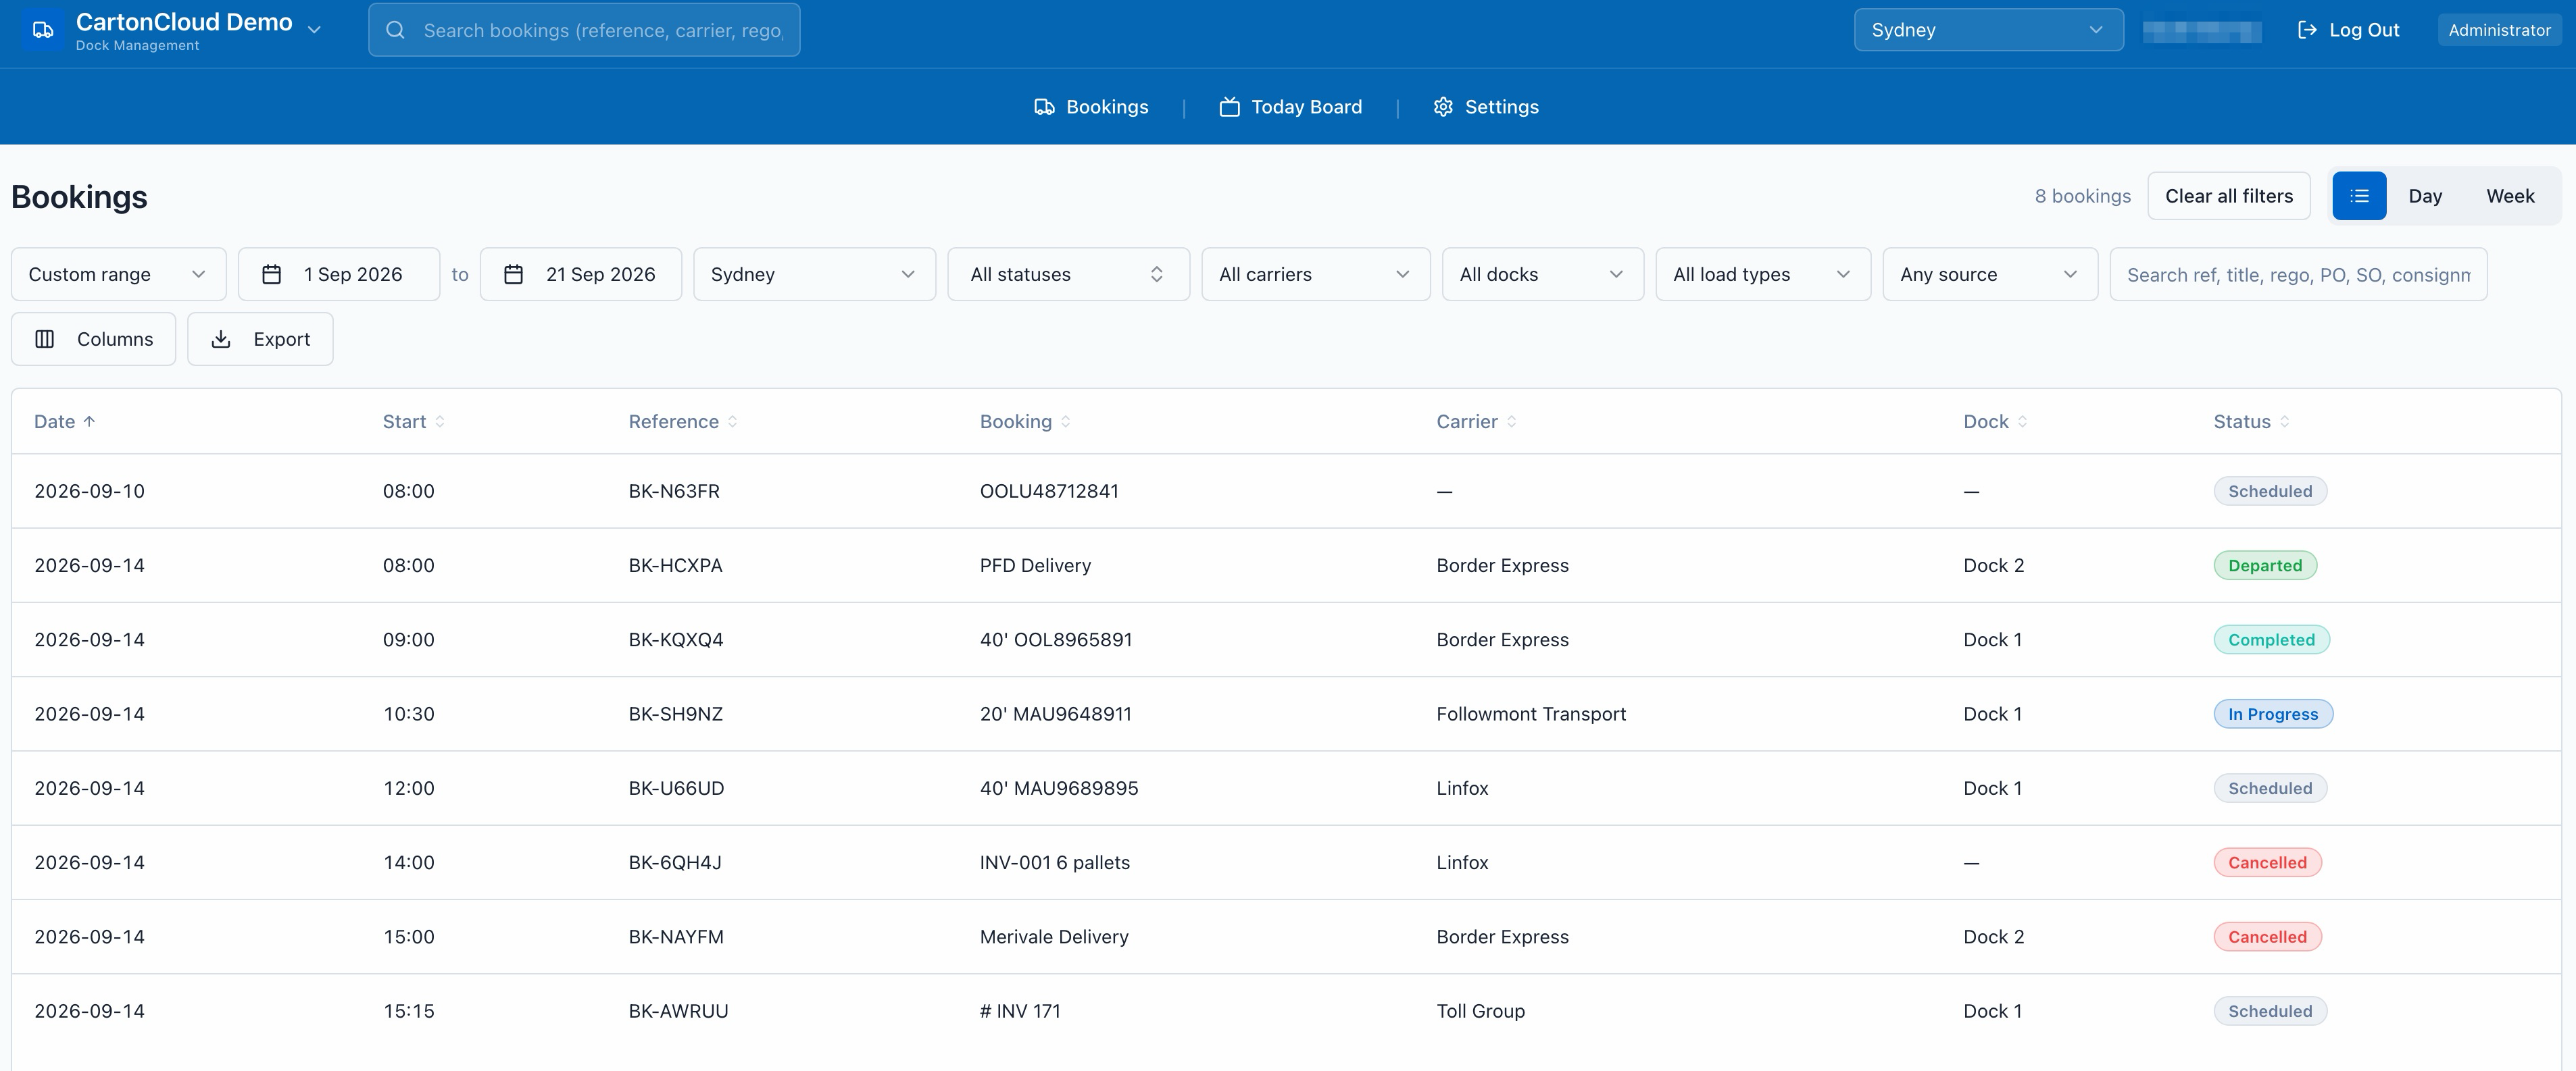Click the Status column sort icon
Image resolution: width=2576 pixels, height=1071 pixels.
(2285, 421)
